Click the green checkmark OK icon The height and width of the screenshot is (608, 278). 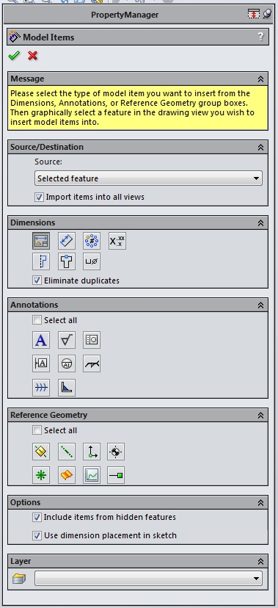(14, 56)
